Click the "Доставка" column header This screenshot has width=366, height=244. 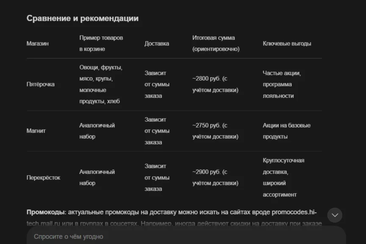[x=157, y=43]
